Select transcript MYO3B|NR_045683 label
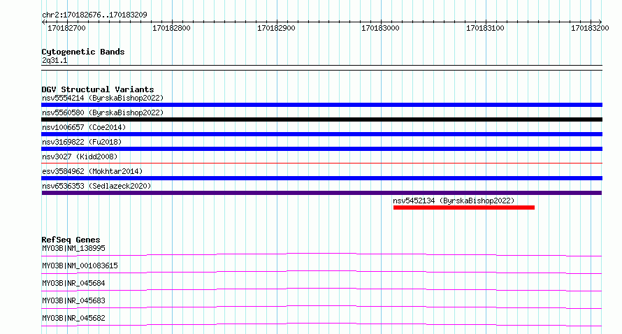This screenshot has width=622, height=334. point(74,300)
